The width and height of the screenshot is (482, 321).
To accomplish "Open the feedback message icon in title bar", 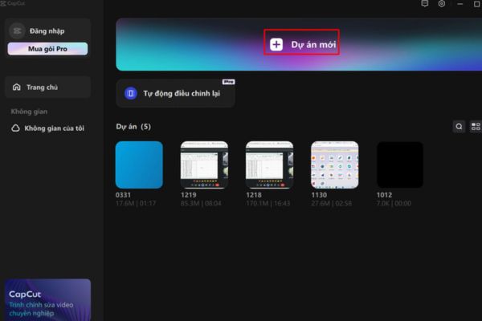I will point(425,5).
